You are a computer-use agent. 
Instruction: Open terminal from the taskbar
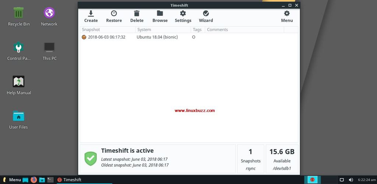[50, 180]
